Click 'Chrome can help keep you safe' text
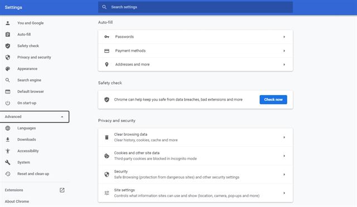 pos(178,100)
